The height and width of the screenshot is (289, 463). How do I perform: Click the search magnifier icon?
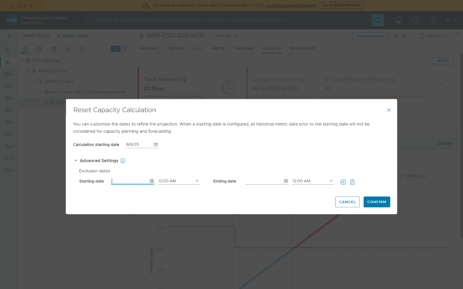coord(377,20)
